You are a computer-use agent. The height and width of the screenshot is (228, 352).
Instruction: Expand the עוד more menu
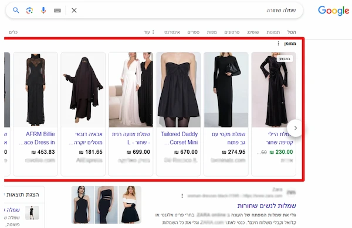(149, 32)
